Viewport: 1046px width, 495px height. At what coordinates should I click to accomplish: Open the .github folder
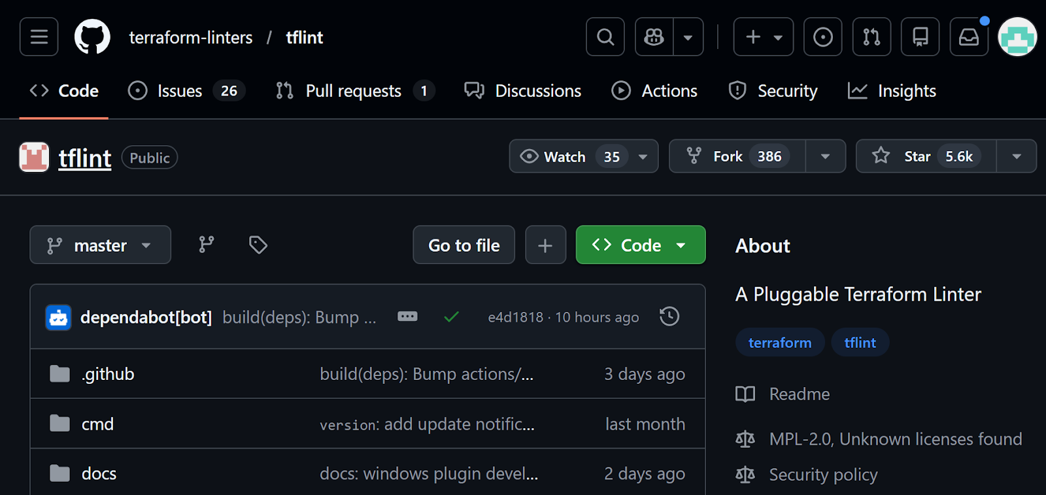tap(108, 374)
